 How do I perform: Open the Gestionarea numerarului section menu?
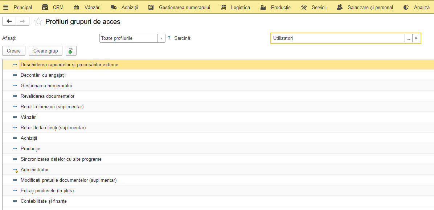tap(184, 8)
